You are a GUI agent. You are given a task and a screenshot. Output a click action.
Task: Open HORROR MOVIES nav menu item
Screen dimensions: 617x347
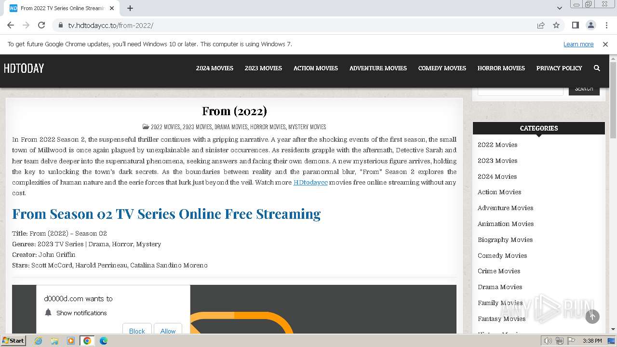(x=501, y=68)
